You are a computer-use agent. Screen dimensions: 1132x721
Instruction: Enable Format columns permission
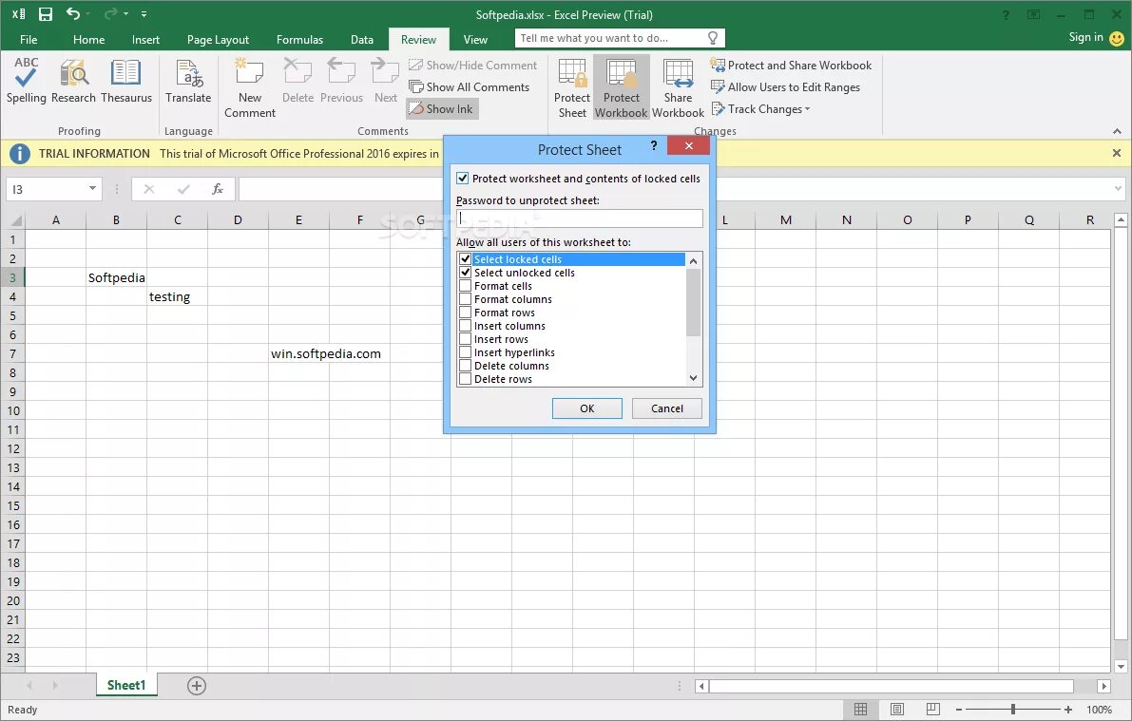(x=466, y=299)
